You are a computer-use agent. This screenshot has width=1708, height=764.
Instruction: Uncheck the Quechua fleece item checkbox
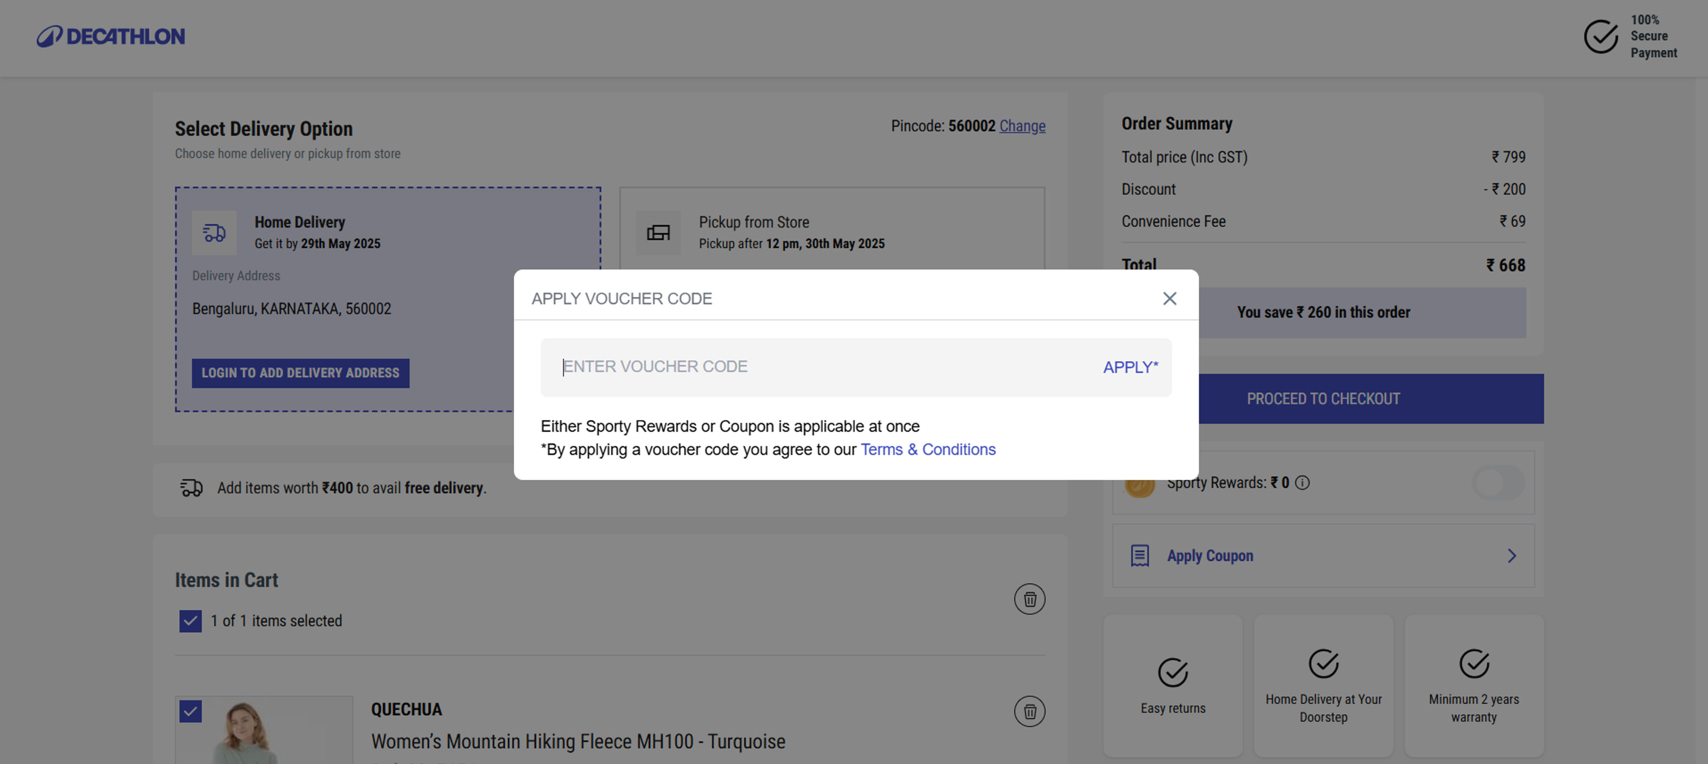pyautogui.click(x=190, y=711)
